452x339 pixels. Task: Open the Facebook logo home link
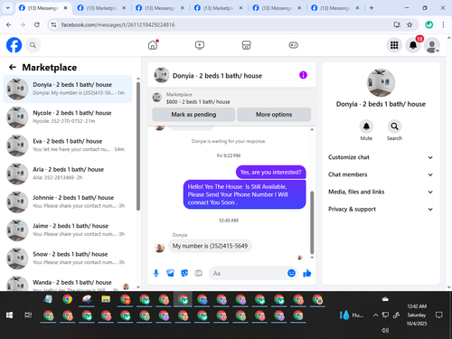click(14, 45)
